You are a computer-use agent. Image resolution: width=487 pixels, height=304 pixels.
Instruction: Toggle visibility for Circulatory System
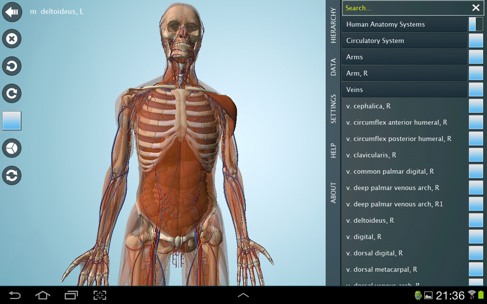(x=476, y=41)
